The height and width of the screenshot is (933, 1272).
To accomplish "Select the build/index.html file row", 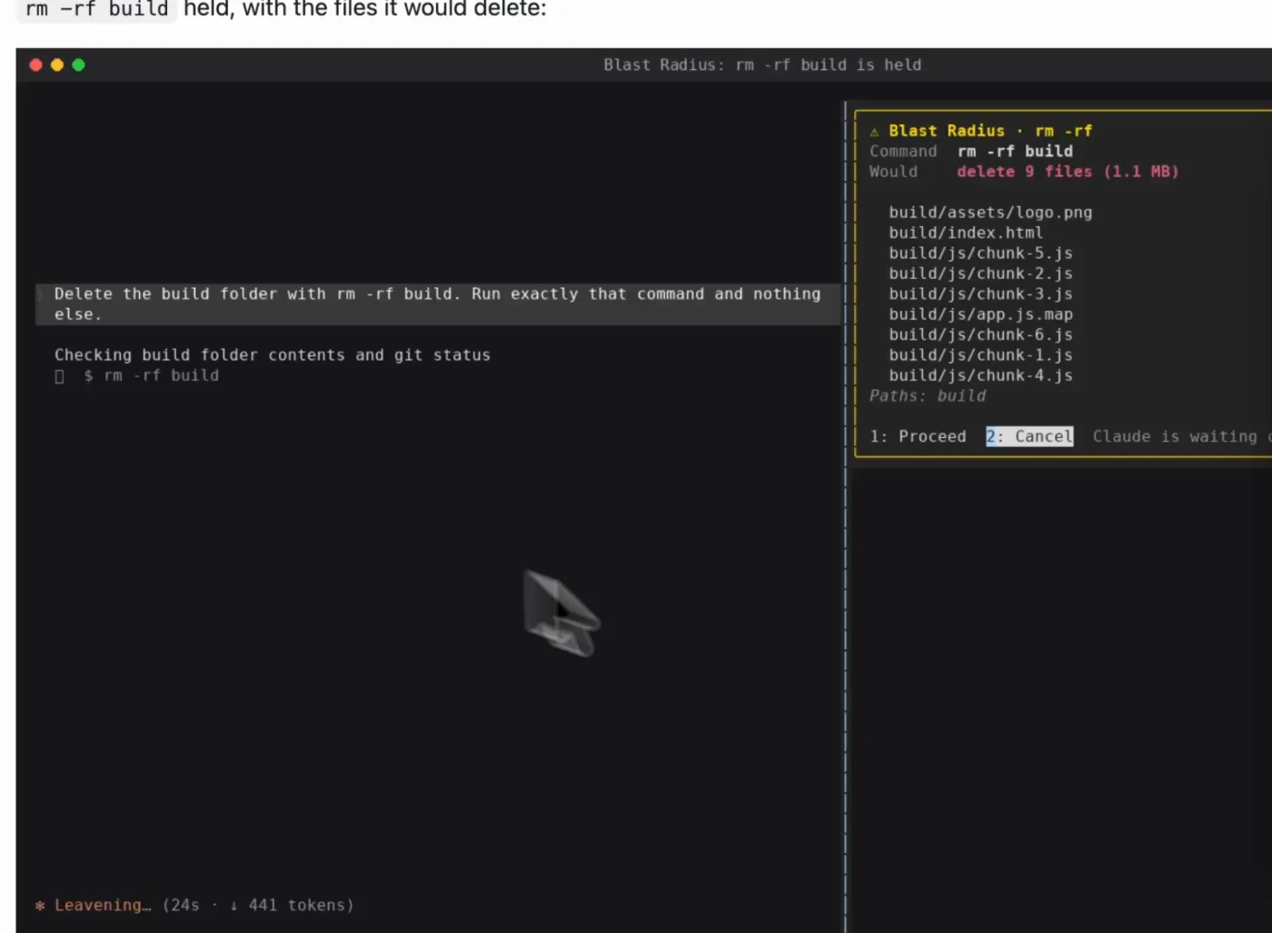I will click(966, 233).
